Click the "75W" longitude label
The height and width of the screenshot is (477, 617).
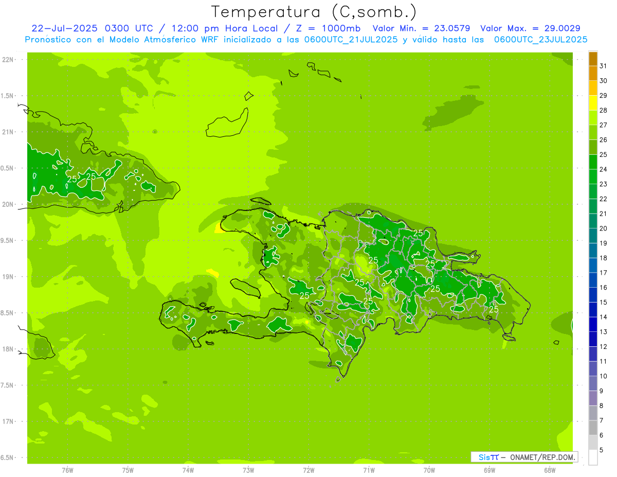128,470
